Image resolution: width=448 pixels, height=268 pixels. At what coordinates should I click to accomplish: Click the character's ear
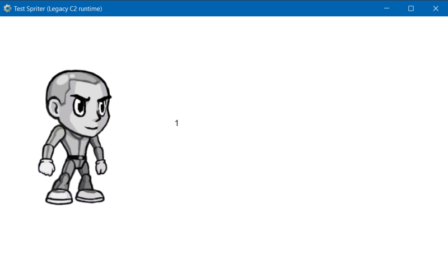pyautogui.click(x=54, y=107)
